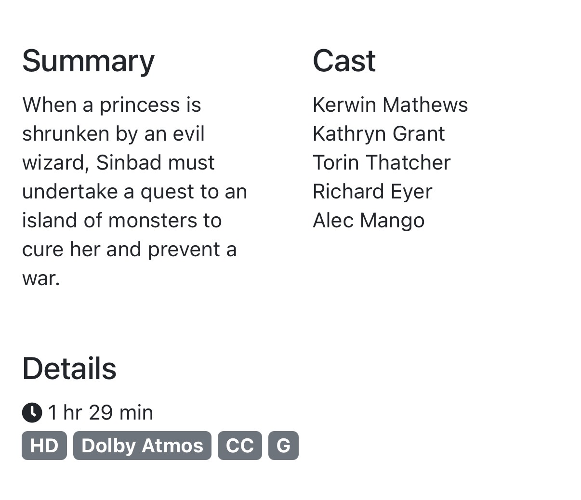Screen dimensions: 581x500
Task: Click the clock icon beside the runtime
Action: (x=32, y=413)
